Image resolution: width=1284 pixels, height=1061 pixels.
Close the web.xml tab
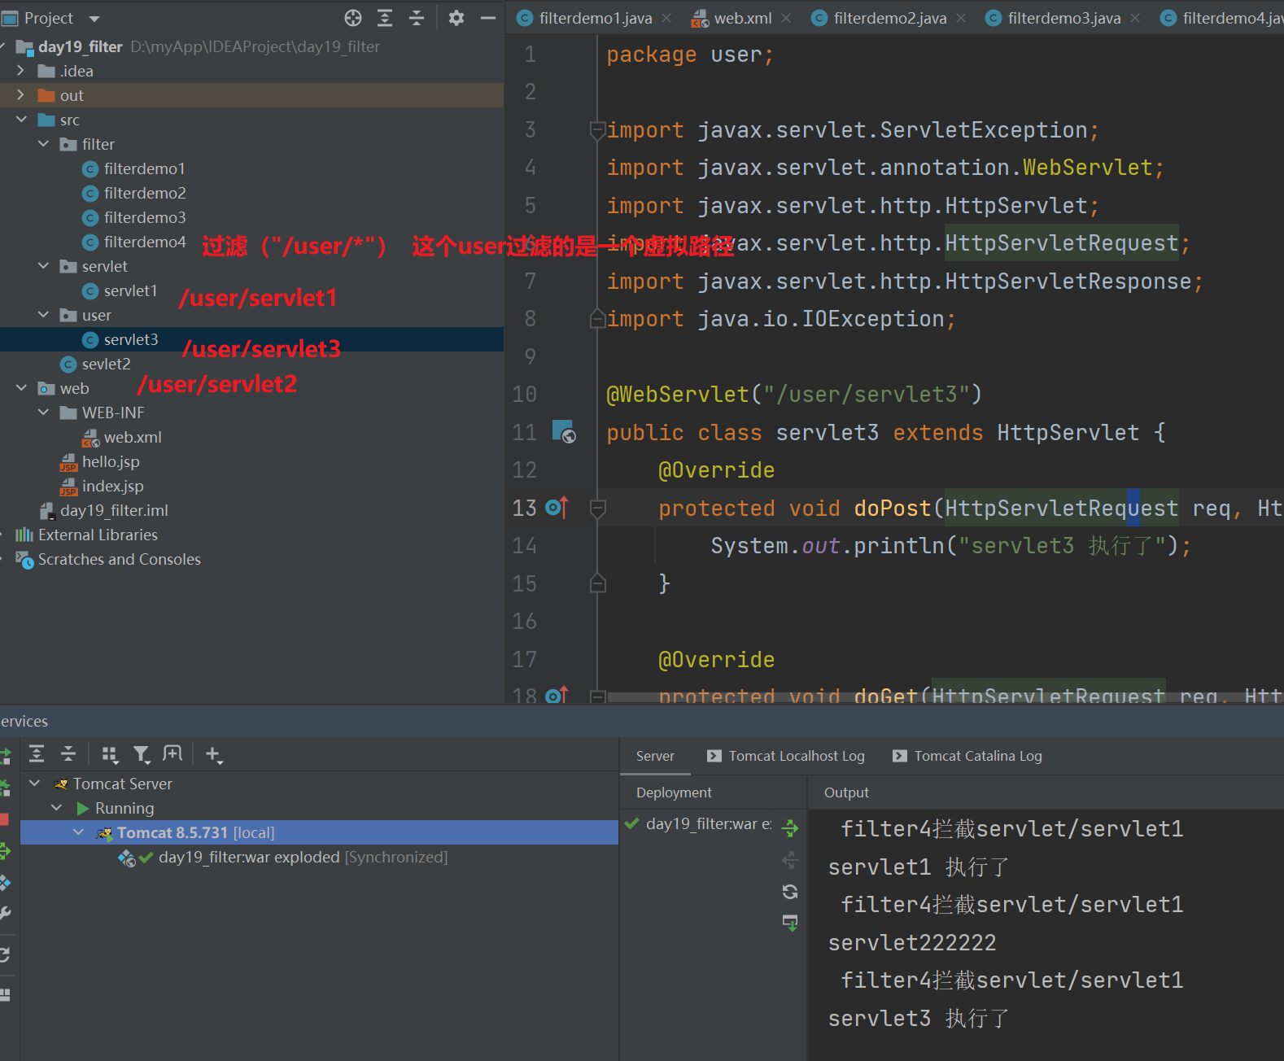point(786,18)
